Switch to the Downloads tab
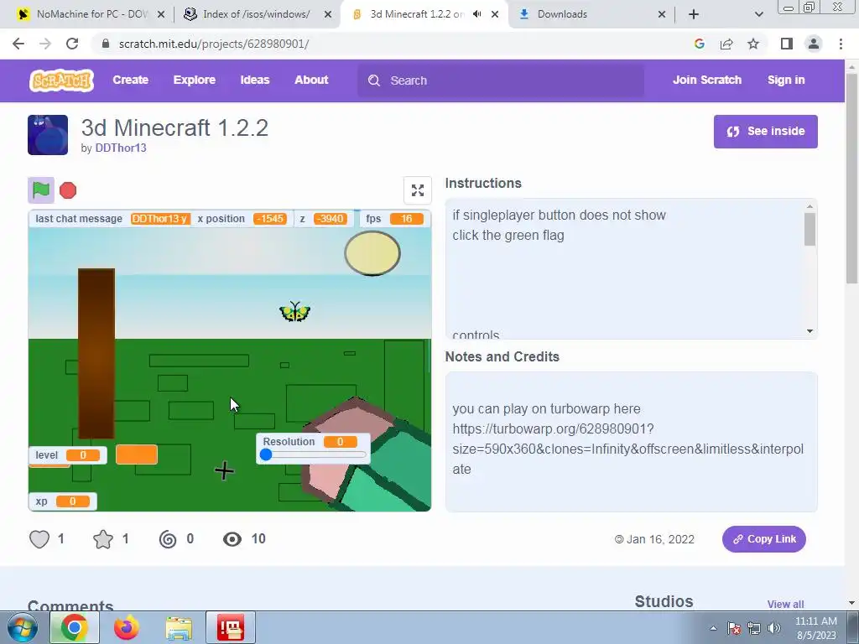Viewport: 859px width, 644px height. tap(591, 14)
